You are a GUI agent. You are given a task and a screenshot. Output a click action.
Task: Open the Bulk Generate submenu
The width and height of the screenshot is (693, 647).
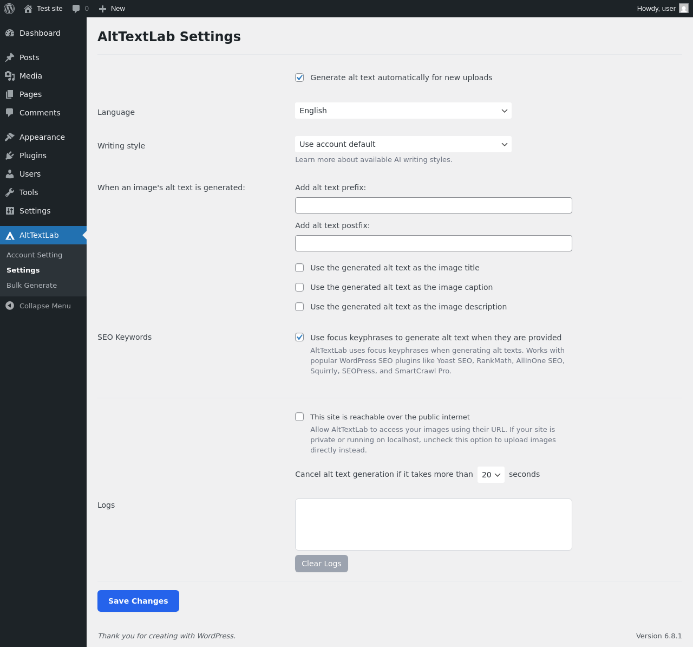pos(32,285)
